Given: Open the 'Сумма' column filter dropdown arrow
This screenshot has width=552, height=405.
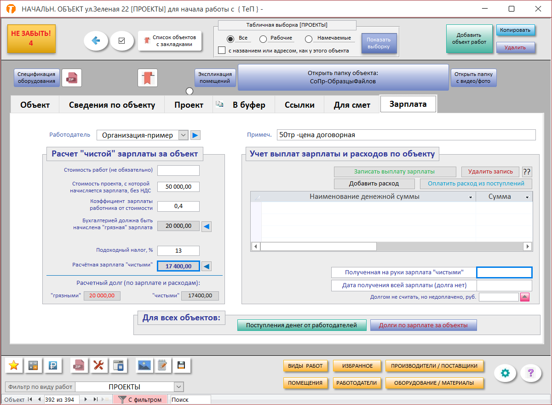Looking at the screenshot, I should pyautogui.click(x=527, y=197).
